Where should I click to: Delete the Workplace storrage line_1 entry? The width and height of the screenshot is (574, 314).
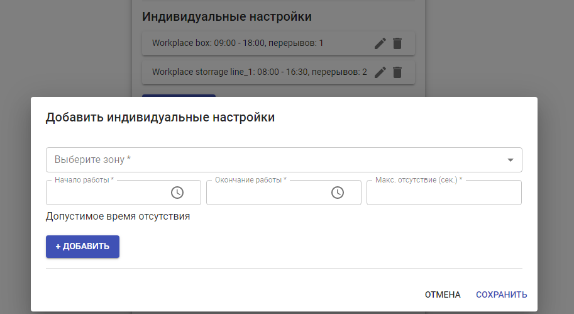coord(397,72)
